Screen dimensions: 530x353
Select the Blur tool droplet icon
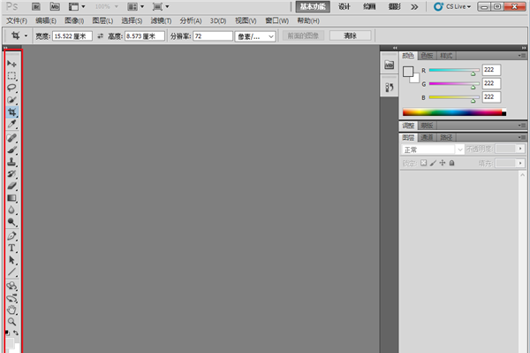[x=11, y=211]
